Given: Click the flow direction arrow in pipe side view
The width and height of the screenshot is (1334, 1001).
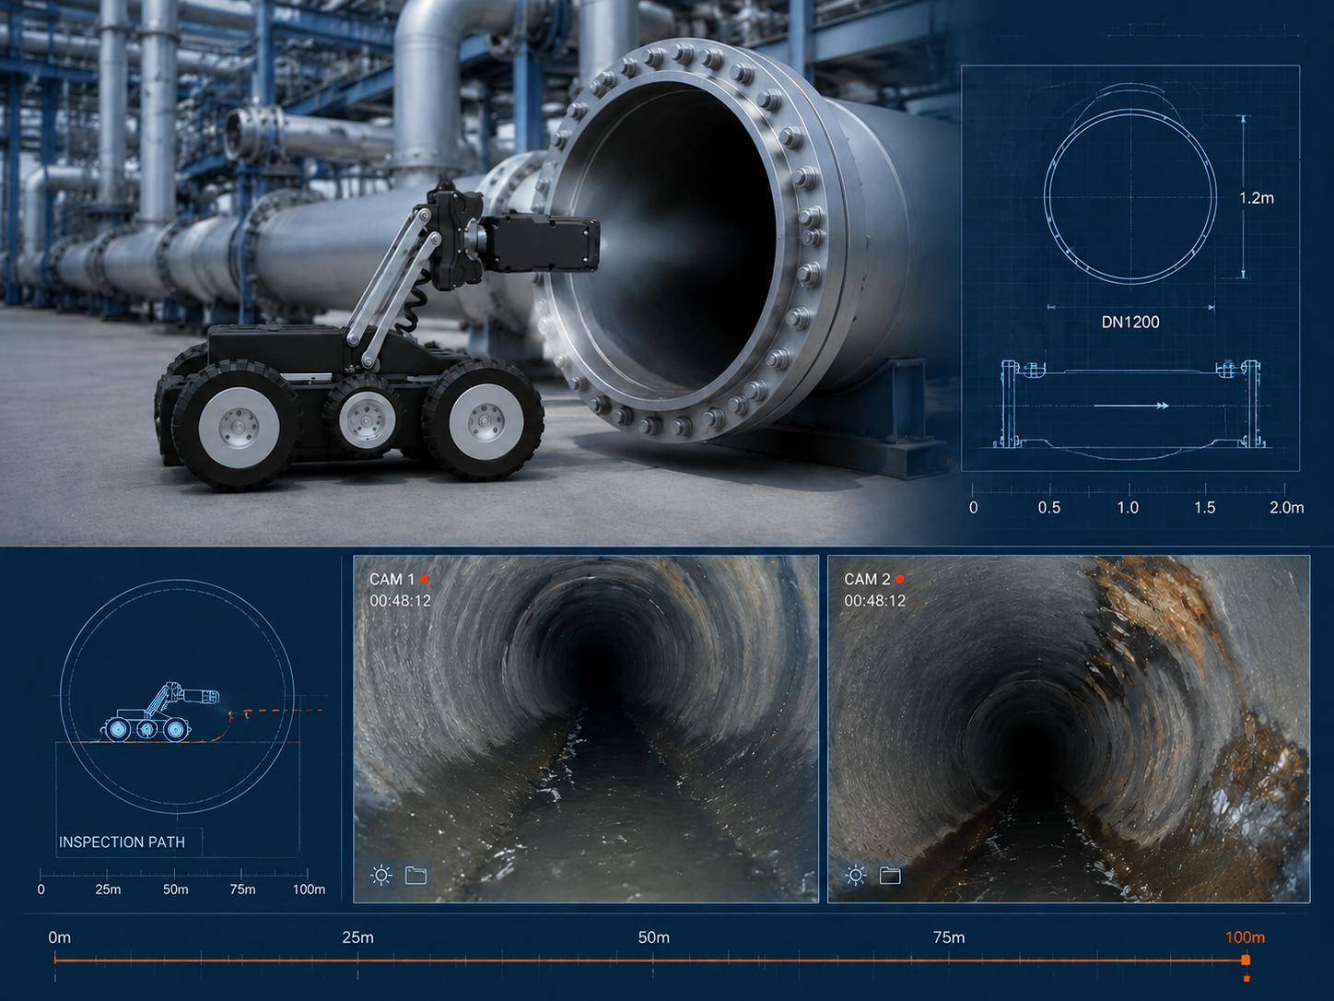Looking at the screenshot, I should (1131, 405).
